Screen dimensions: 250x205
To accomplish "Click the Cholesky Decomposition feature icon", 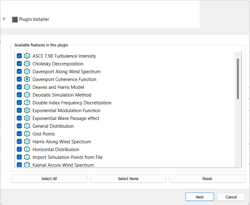I will [27, 64].
